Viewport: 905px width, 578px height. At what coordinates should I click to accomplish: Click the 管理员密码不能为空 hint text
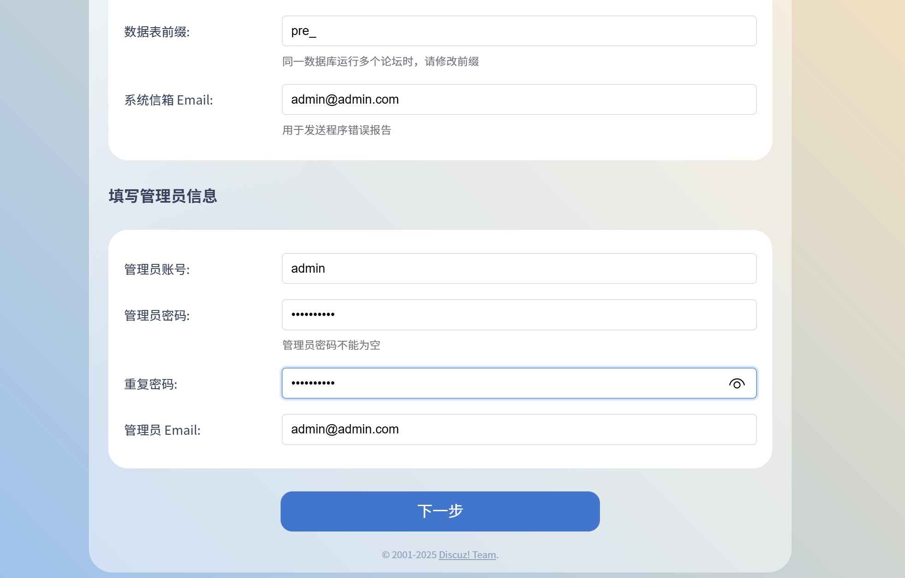331,345
